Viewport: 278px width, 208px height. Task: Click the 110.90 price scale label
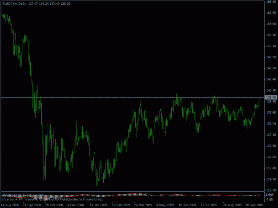click(271, 190)
